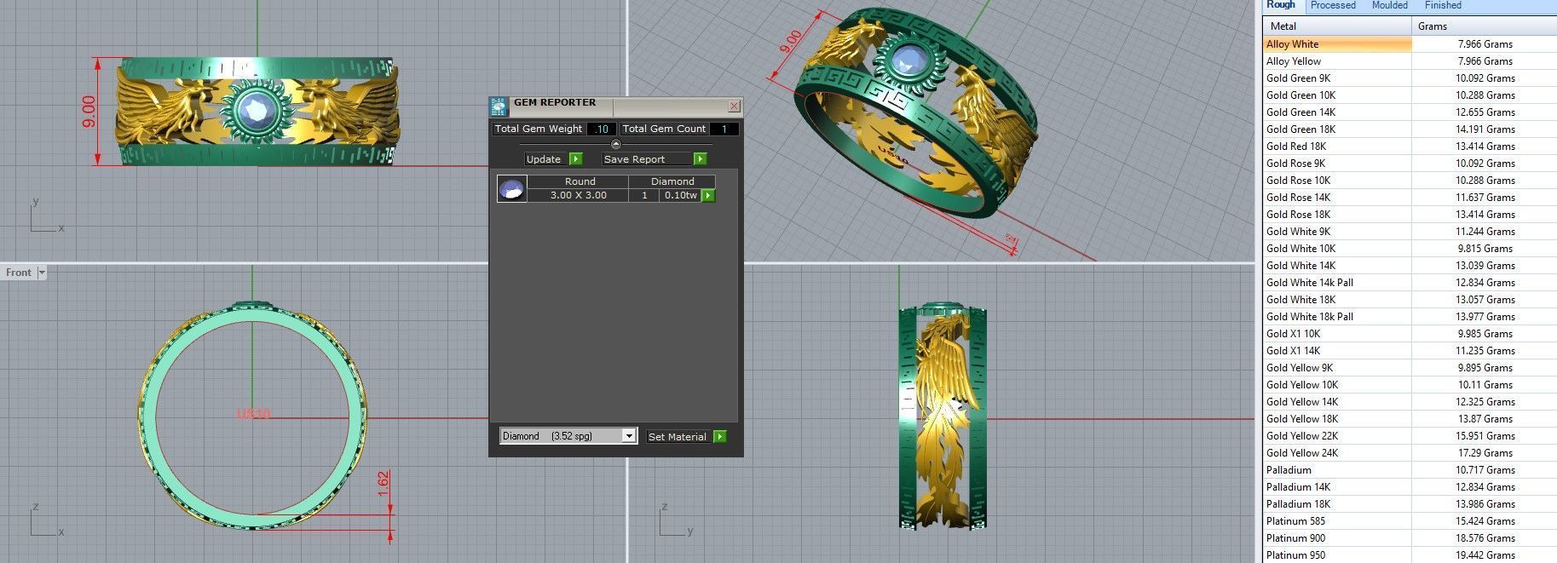Select the Platinum 585 row
The height and width of the screenshot is (563, 1557).
pos(1410,521)
